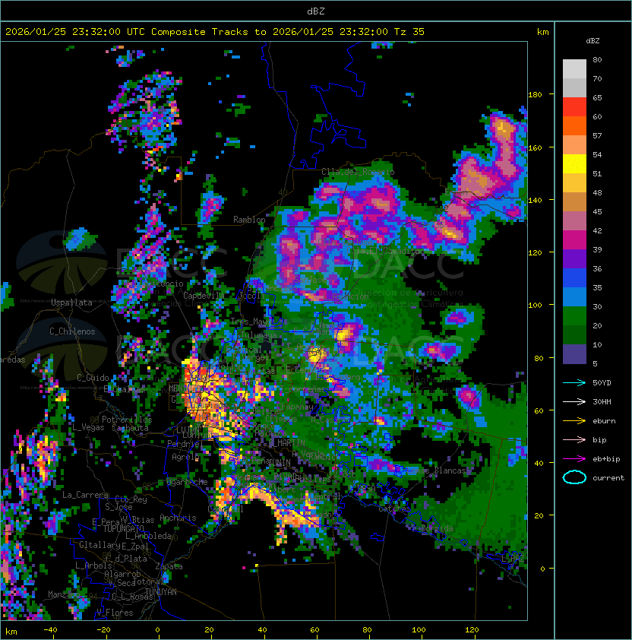This screenshot has width=632, height=640.
Task: Click the horizontal axis label '120'
Action: [x=472, y=630]
